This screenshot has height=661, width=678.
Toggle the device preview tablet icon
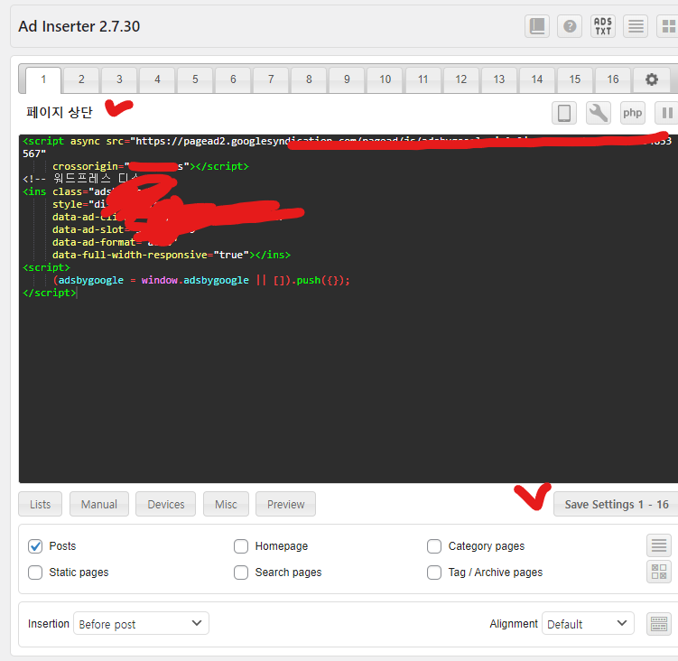click(x=564, y=114)
